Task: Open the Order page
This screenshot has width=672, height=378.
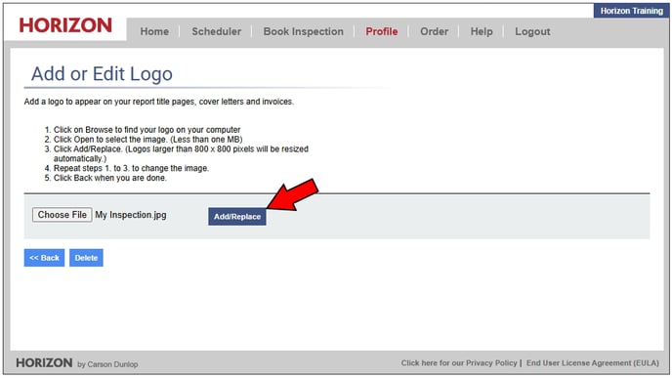Action: coord(434,31)
